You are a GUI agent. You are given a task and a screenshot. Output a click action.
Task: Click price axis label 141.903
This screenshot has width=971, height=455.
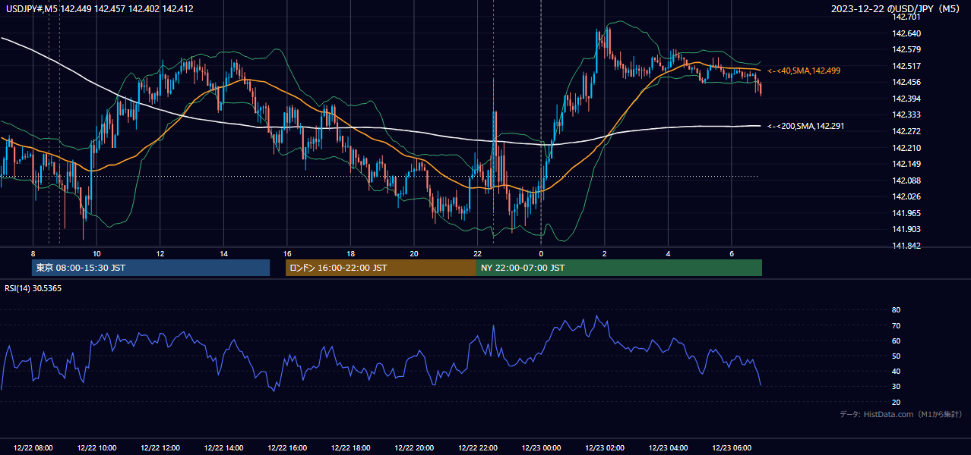click(x=906, y=229)
